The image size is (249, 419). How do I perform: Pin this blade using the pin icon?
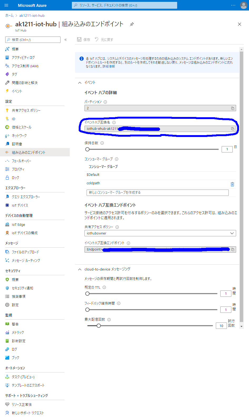(132, 24)
